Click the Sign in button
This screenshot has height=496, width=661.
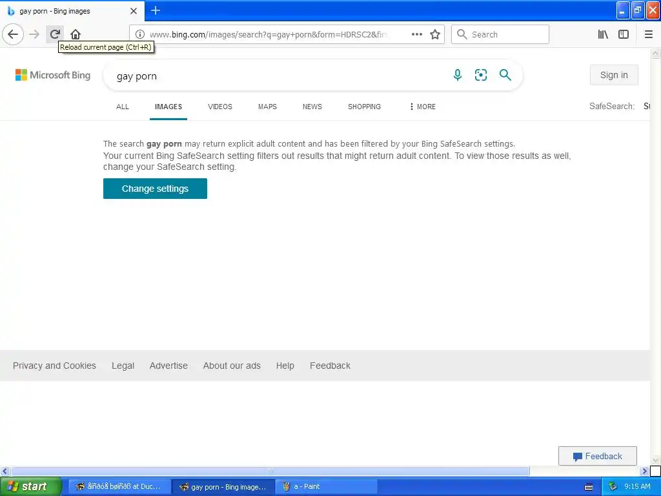pos(614,75)
